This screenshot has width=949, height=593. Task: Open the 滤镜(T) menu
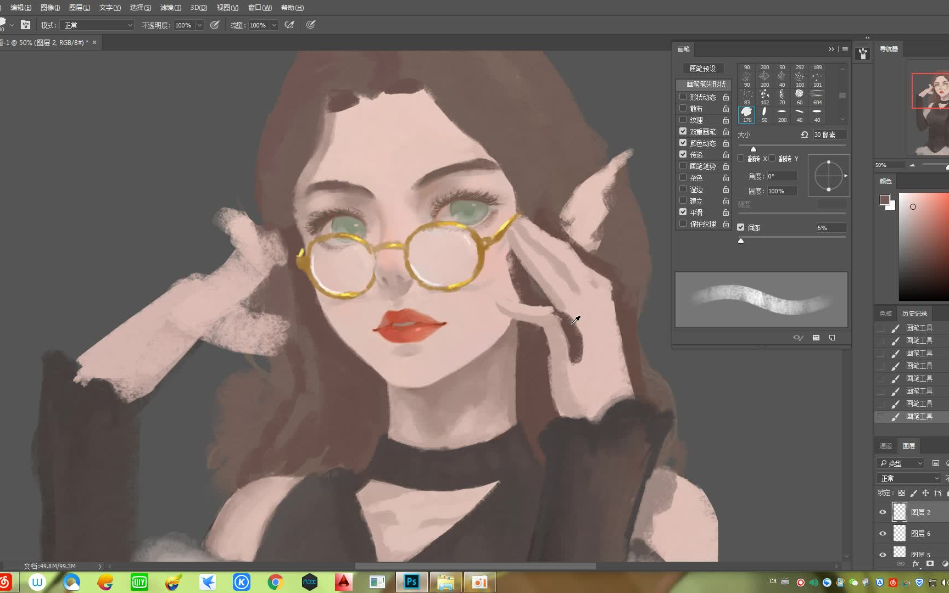(171, 8)
